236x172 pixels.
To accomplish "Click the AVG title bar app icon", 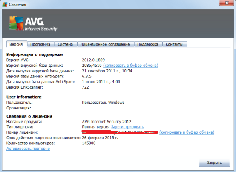I will tap(5, 4).
